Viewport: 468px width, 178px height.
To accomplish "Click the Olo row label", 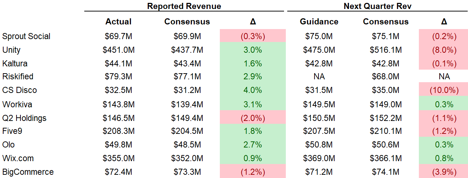I will [x=8, y=145].
